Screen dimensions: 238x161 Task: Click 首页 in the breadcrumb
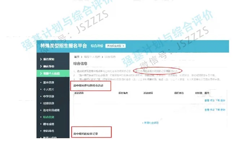coord(77,57)
